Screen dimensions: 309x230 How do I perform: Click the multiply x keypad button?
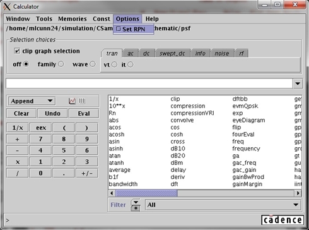(18, 162)
